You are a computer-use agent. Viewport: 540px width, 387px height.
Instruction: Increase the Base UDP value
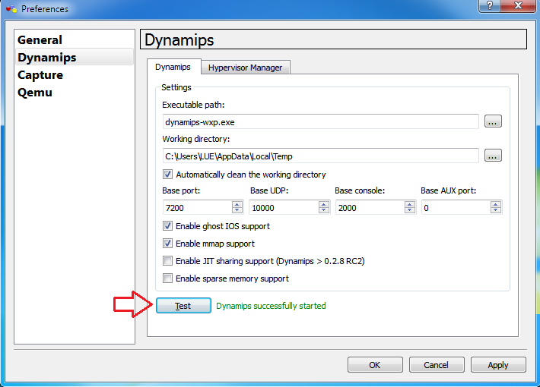[323, 204]
